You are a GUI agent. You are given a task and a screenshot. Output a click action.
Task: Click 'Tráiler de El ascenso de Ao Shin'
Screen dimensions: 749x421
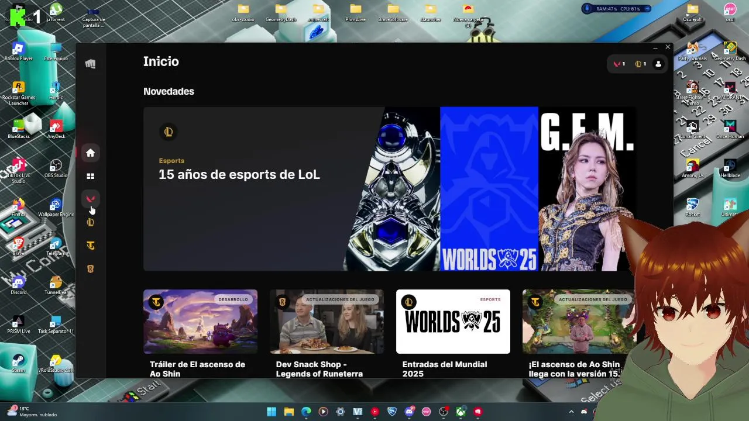coord(197,369)
